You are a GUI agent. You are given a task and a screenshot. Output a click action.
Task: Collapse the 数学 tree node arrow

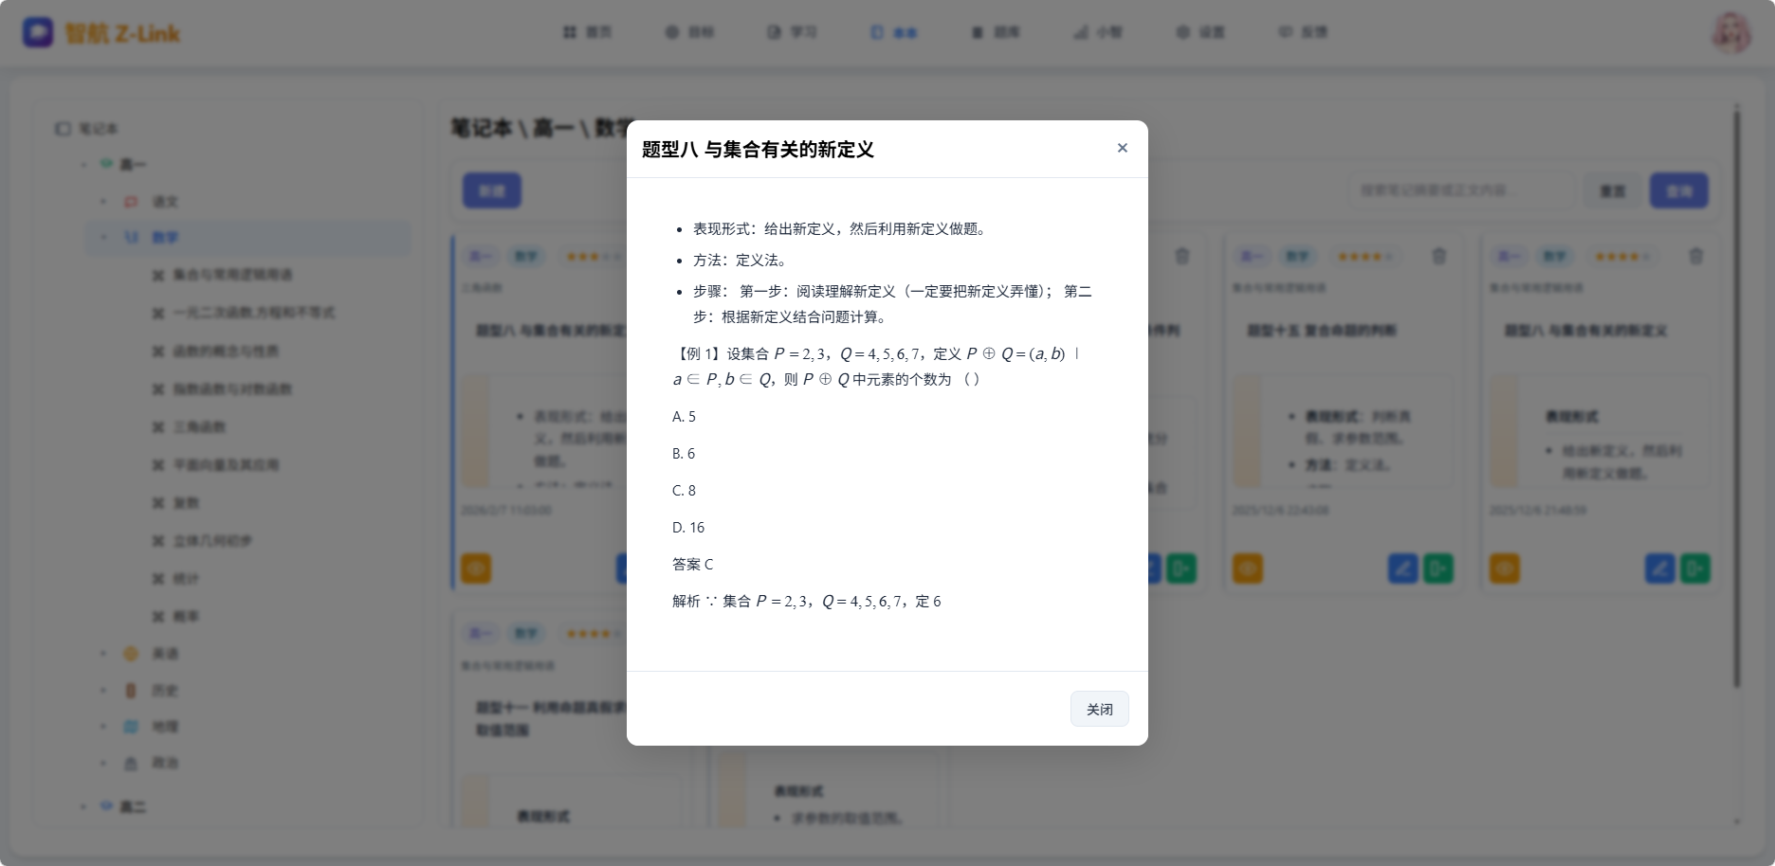click(x=103, y=238)
